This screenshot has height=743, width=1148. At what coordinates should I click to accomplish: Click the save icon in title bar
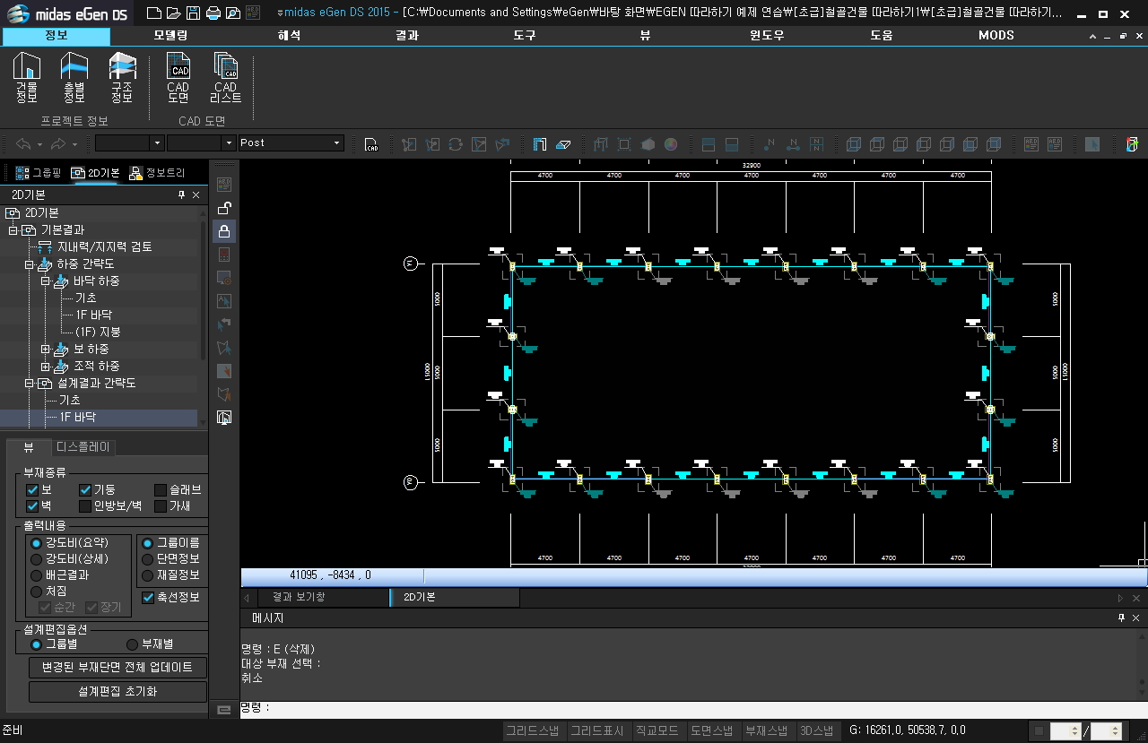193,13
